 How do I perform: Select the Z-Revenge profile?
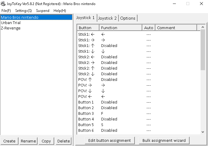(x=36, y=28)
